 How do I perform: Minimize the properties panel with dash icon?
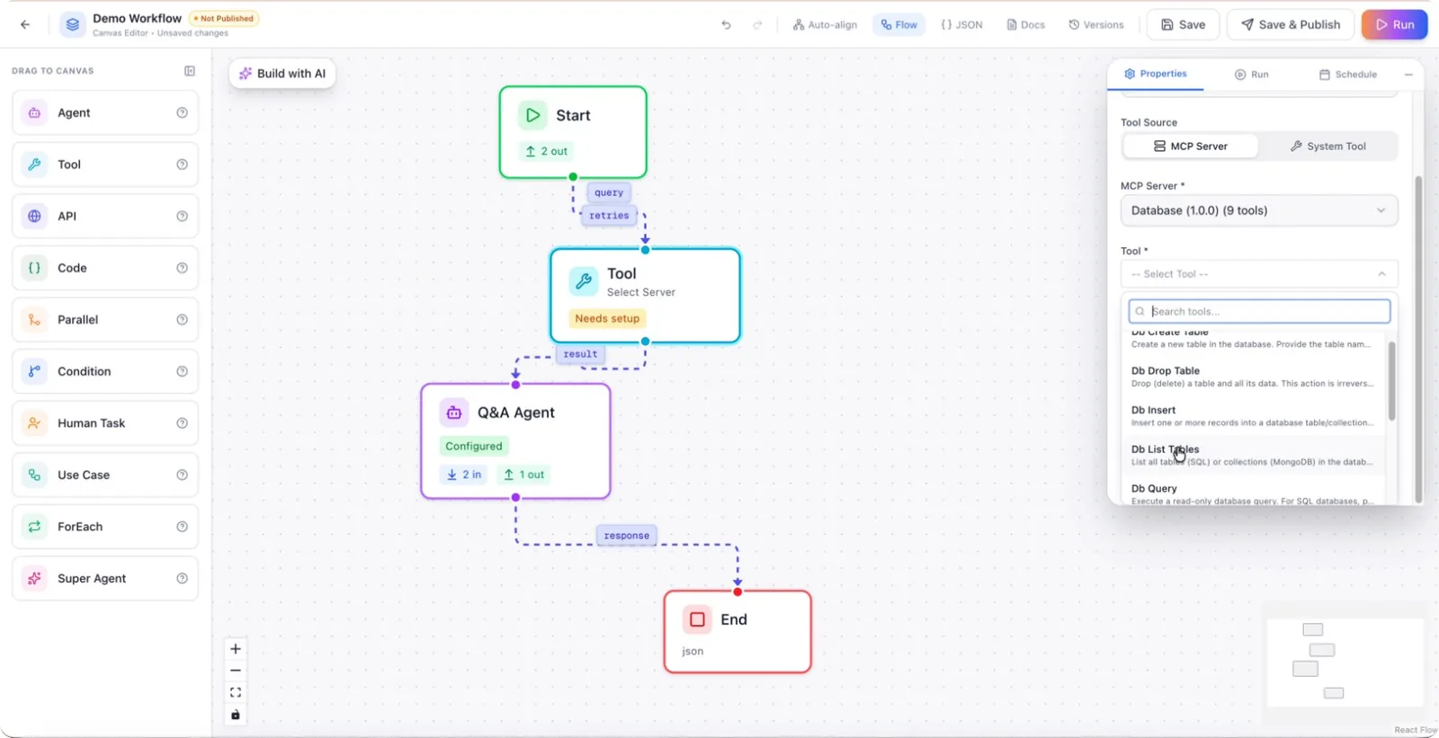pos(1408,75)
